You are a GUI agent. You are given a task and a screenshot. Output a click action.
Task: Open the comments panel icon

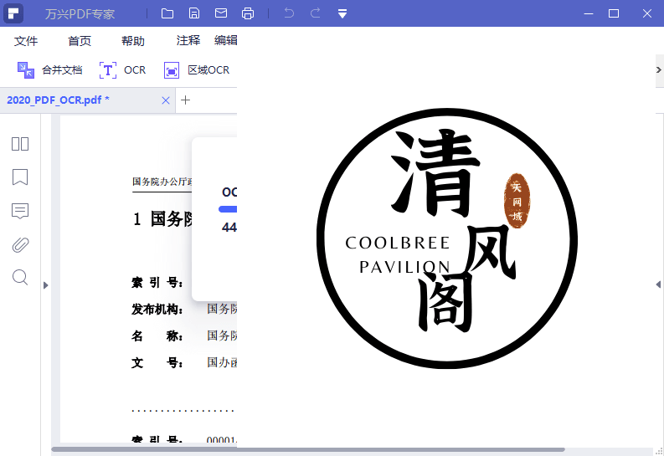(x=20, y=211)
